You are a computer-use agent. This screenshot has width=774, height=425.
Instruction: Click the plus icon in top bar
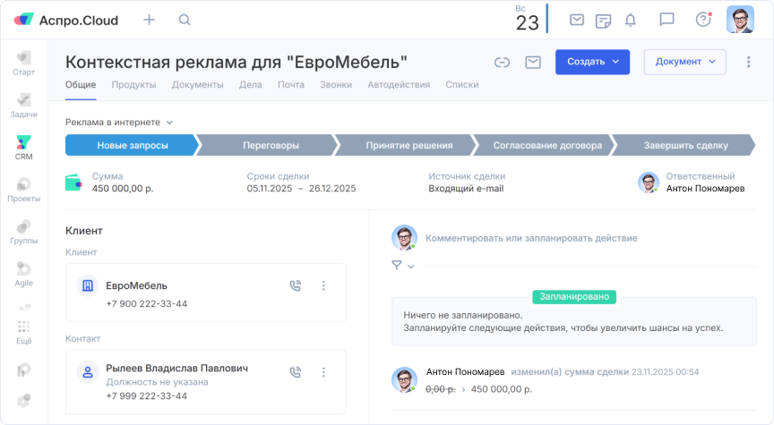click(x=149, y=20)
